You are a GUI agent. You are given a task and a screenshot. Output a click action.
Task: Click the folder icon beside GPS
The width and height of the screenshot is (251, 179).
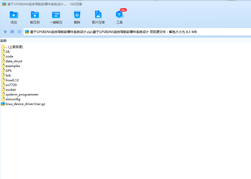pyautogui.click(x=3, y=70)
